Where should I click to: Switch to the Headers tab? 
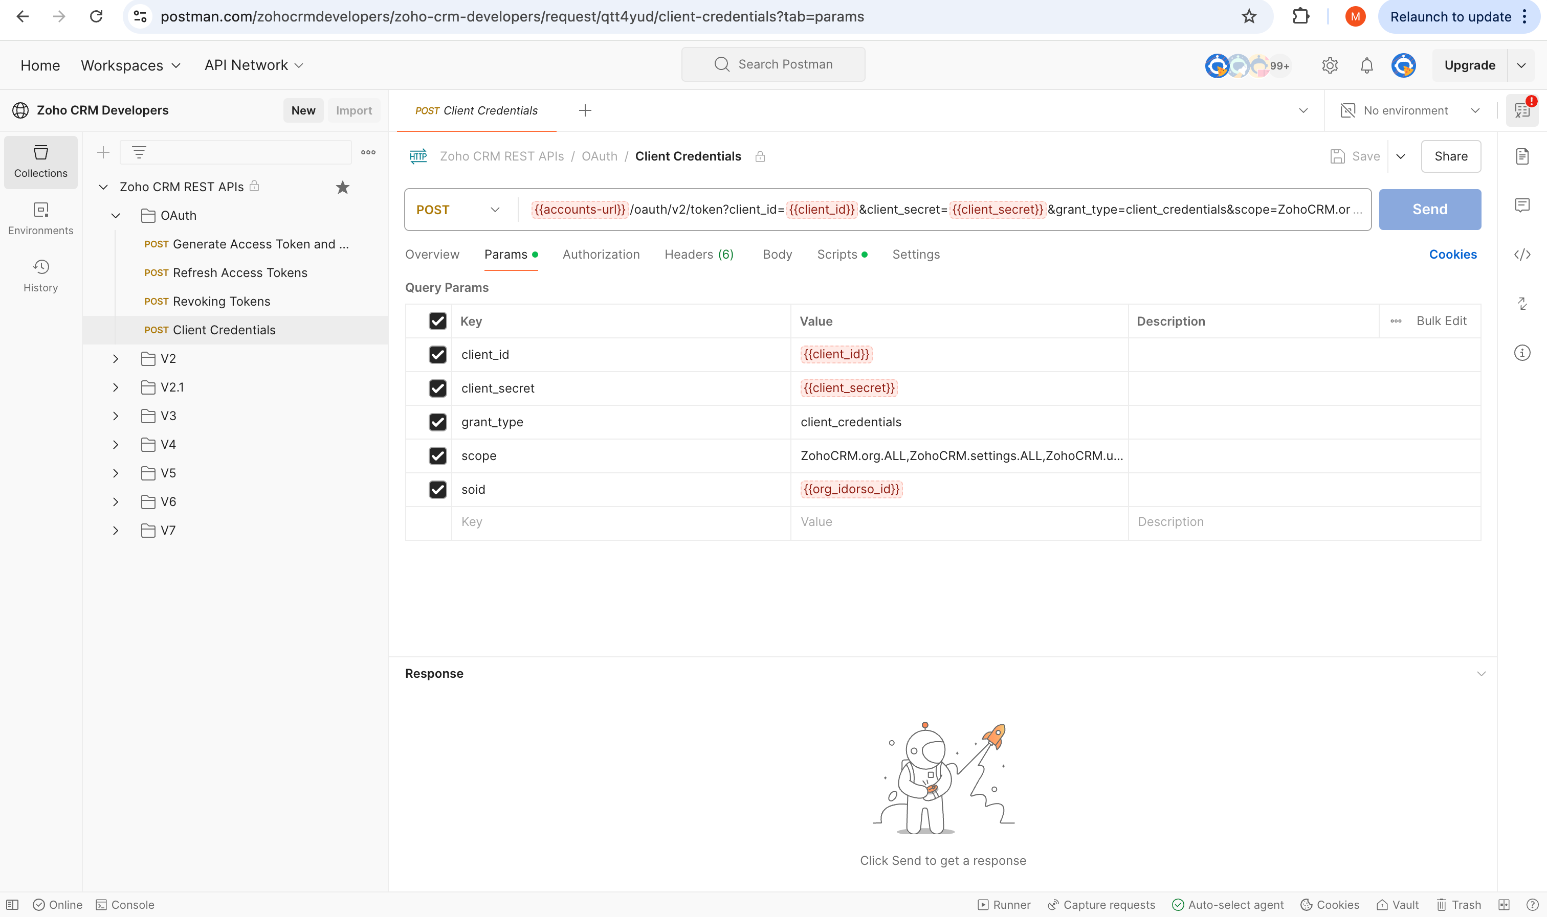[699, 255]
